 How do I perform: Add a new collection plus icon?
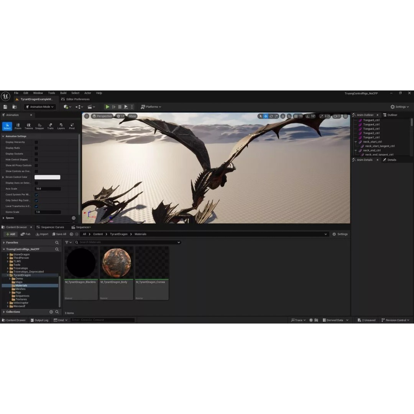(51, 312)
